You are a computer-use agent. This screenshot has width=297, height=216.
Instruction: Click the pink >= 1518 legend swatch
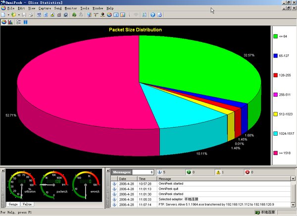coord(275,153)
